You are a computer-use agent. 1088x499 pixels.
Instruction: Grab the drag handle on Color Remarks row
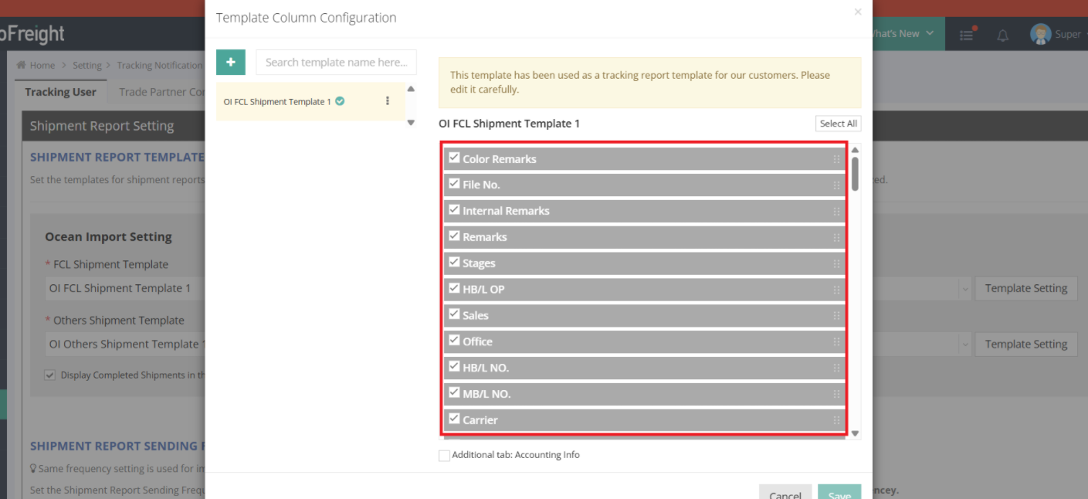836,159
